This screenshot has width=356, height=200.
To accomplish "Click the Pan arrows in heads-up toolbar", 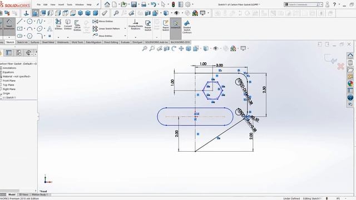I will click(181, 48).
